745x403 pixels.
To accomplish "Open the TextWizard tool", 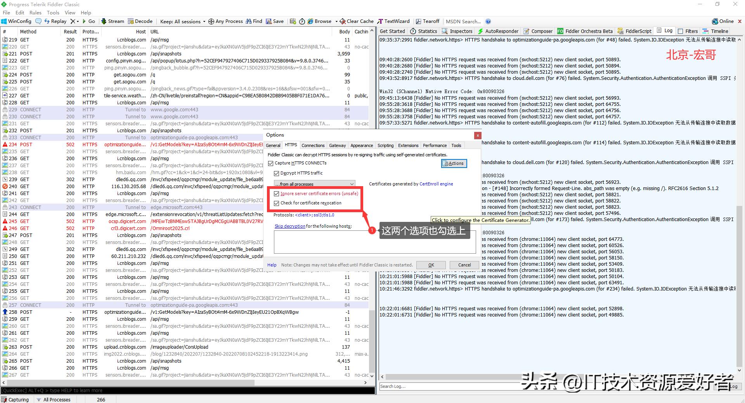I will (x=393, y=21).
